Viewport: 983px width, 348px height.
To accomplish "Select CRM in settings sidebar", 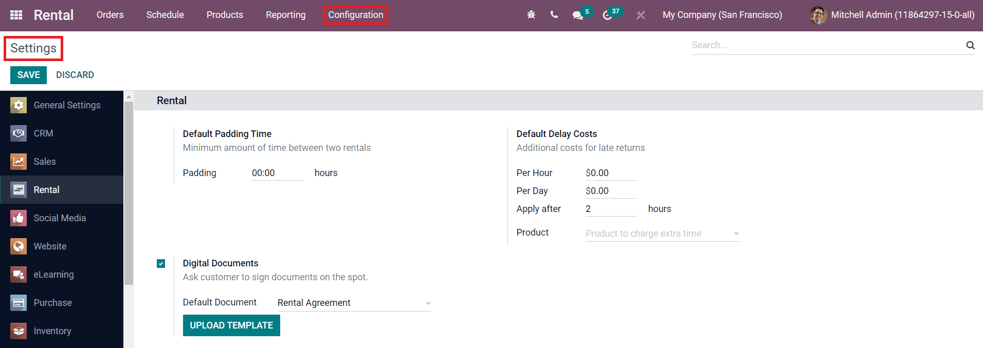I will tap(43, 133).
